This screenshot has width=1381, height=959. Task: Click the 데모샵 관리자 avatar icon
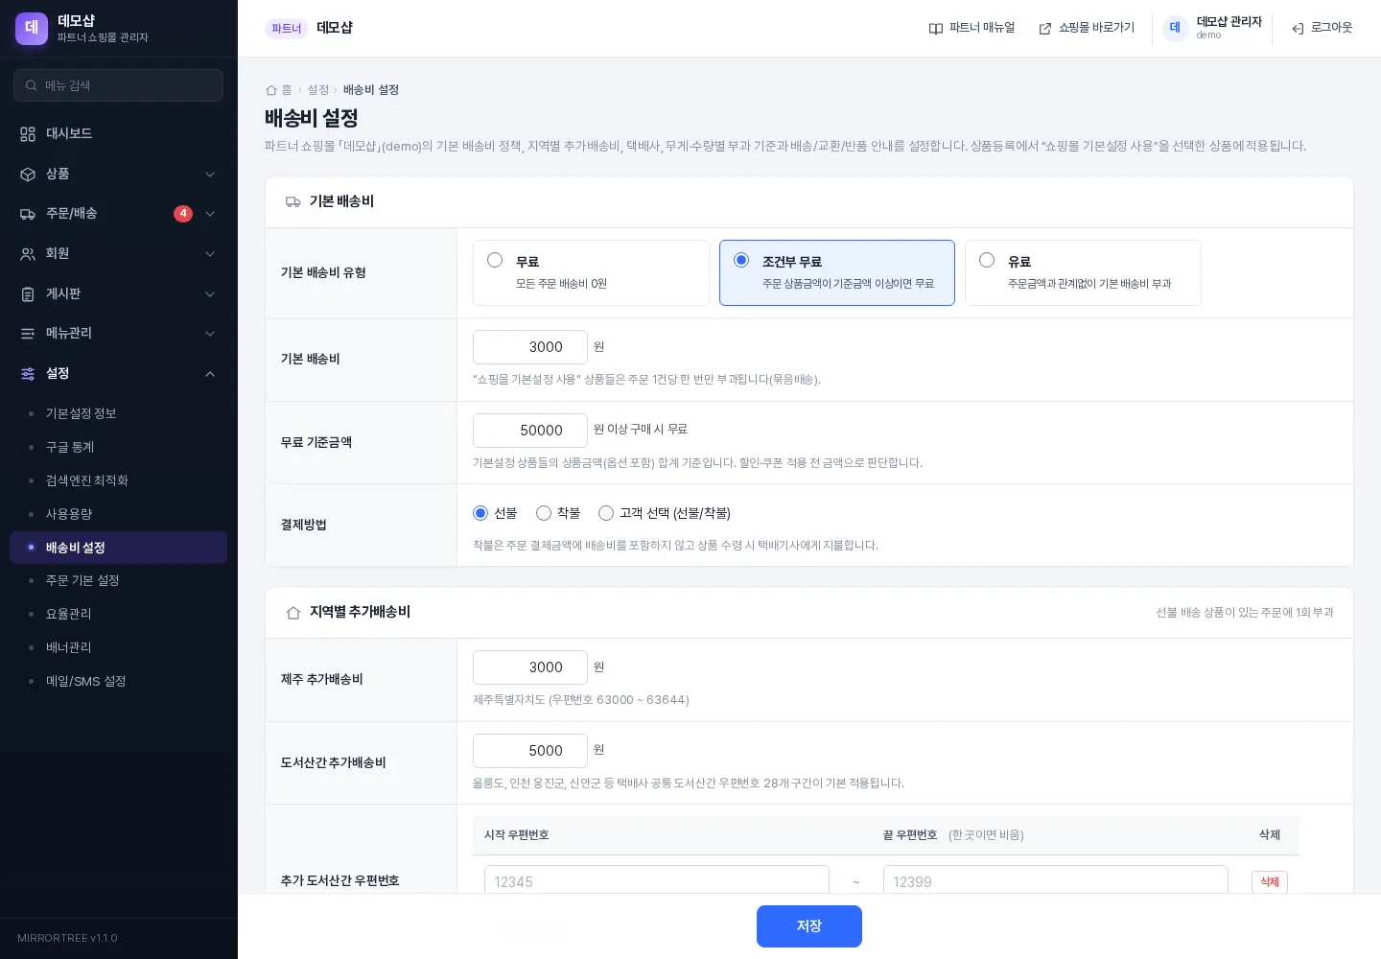(x=1175, y=28)
